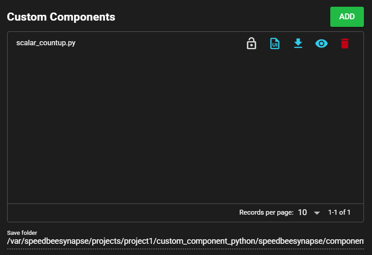Click the Save folder label
The width and height of the screenshot is (372, 255).
pyautogui.click(x=22, y=233)
